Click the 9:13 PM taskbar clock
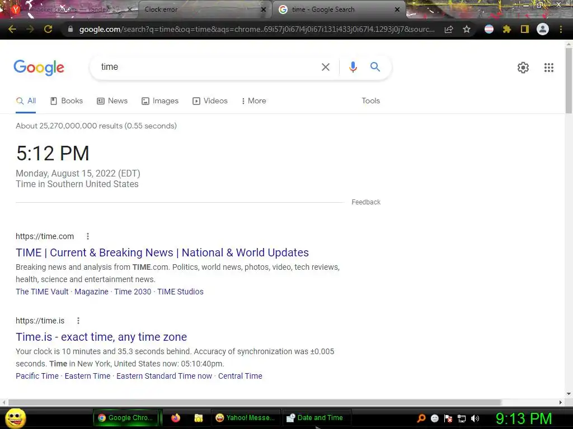 click(524, 418)
